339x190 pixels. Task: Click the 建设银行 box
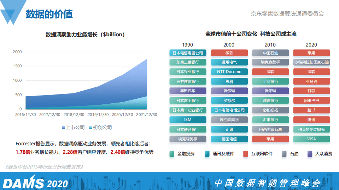point(270,100)
